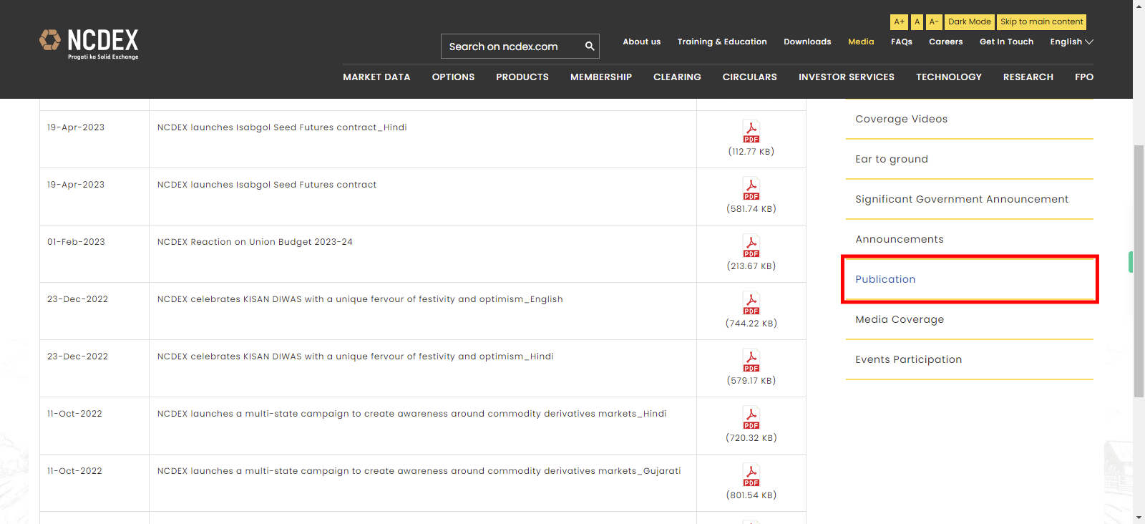Open OPTIONS menu
The image size is (1145, 524).
pyautogui.click(x=453, y=77)
